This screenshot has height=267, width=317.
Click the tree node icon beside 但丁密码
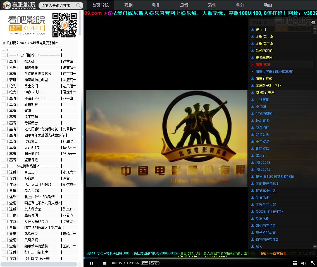click(4, 117)
